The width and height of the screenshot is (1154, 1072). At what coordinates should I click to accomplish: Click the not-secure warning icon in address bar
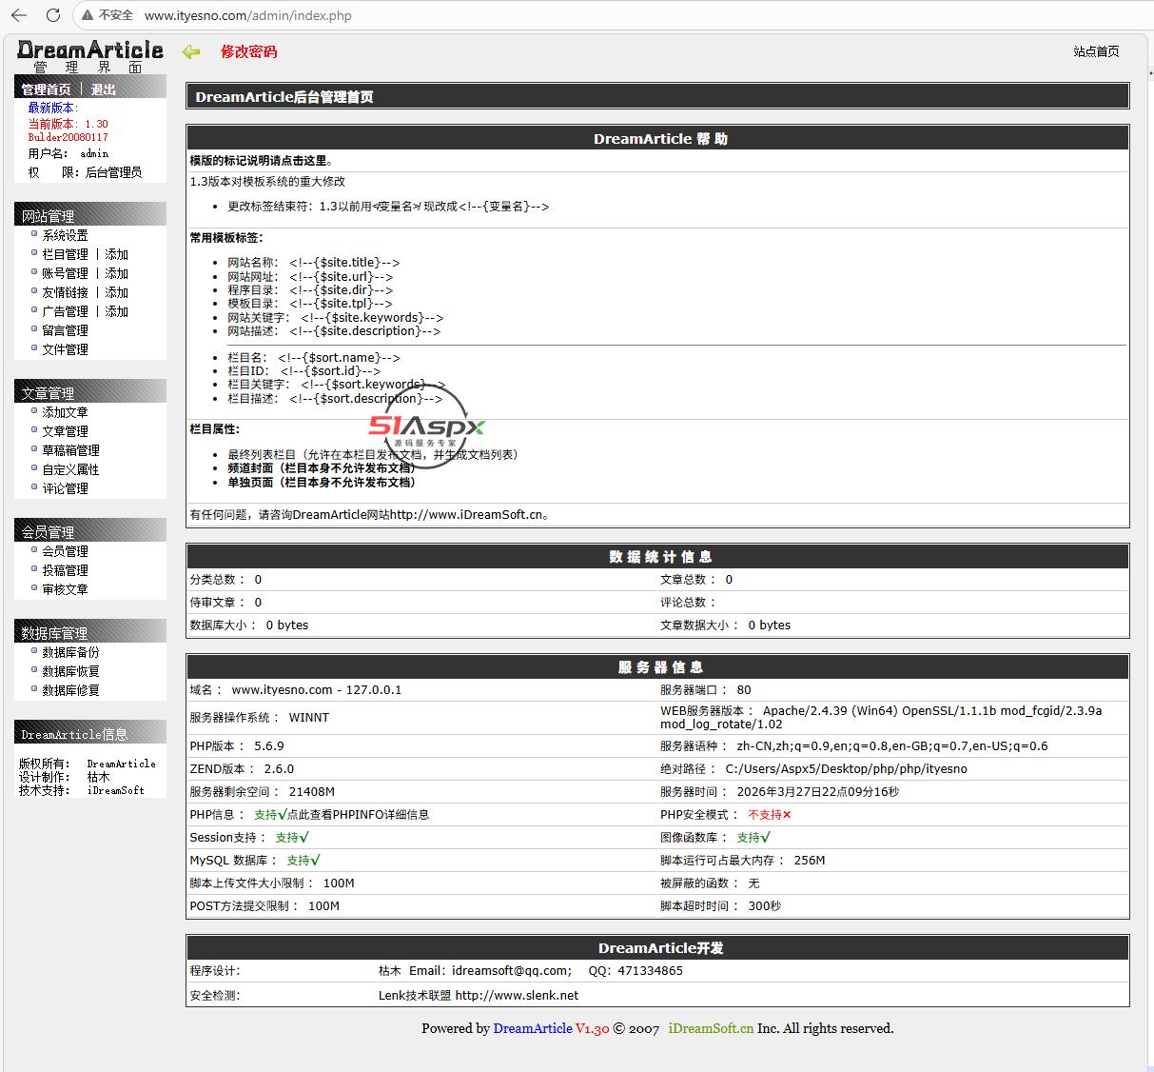tap(88, 15)
